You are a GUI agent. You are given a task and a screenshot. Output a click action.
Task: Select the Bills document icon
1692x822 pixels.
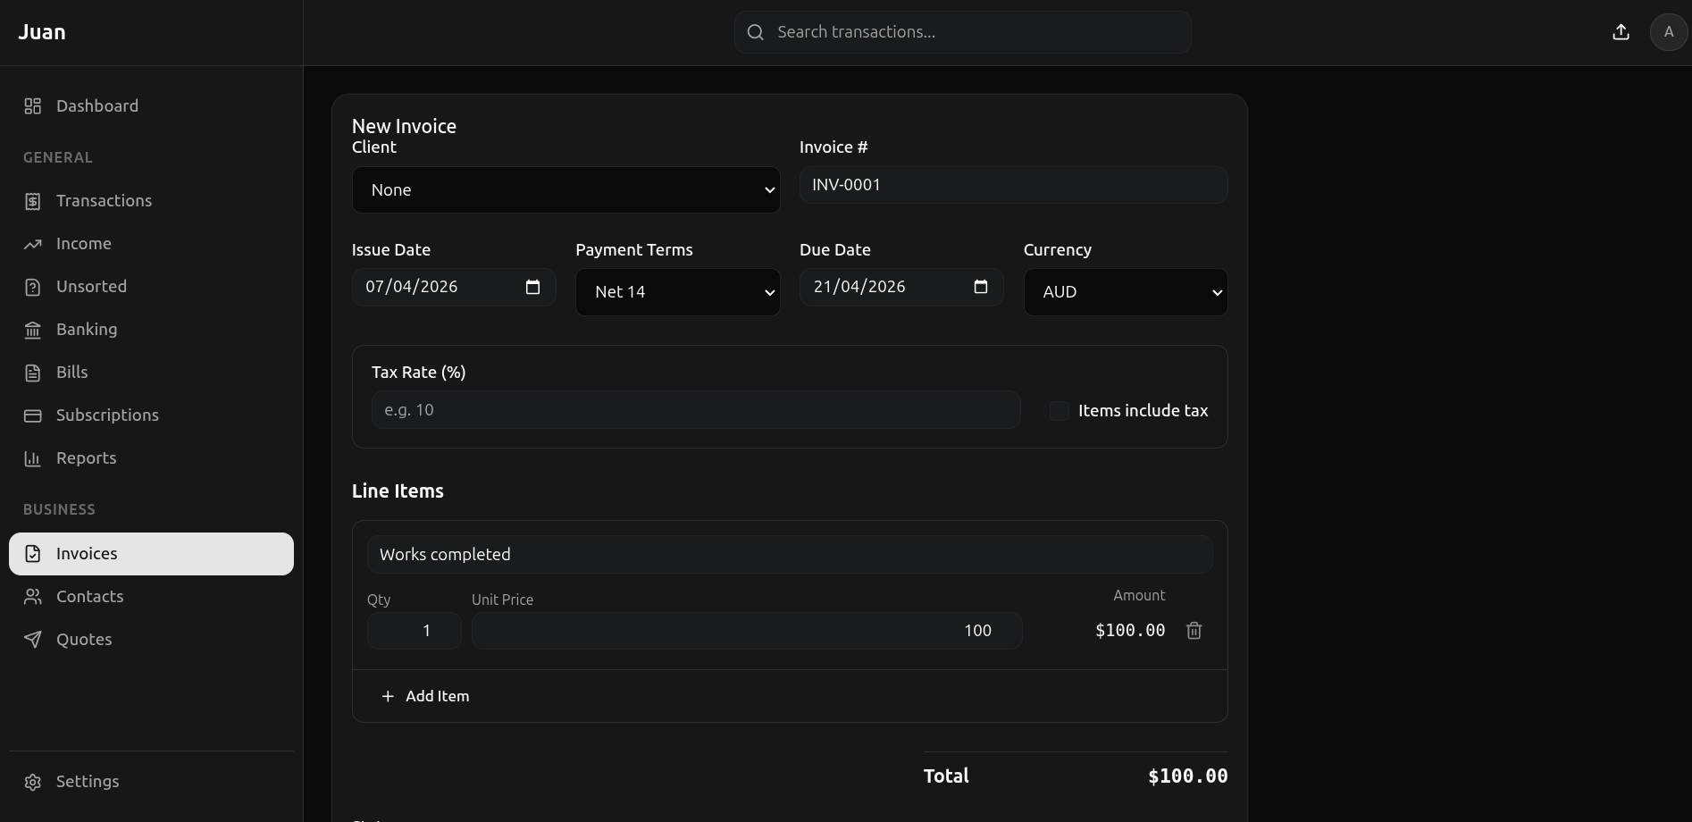coord(33,373)
